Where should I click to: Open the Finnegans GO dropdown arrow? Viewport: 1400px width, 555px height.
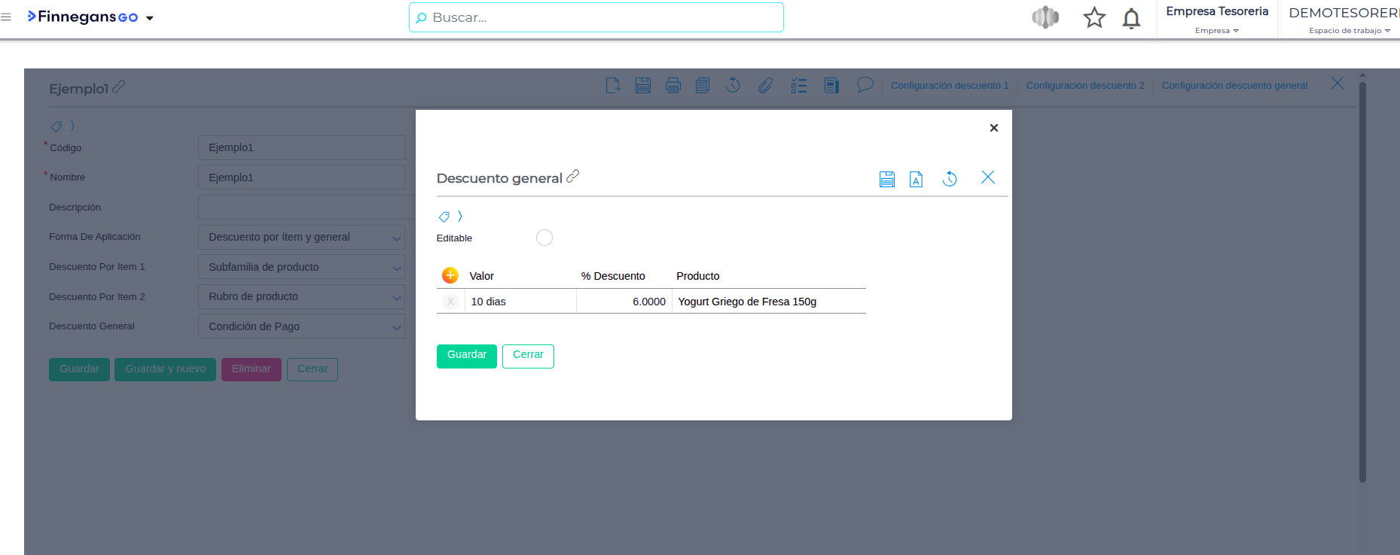[x=150, y=18]
